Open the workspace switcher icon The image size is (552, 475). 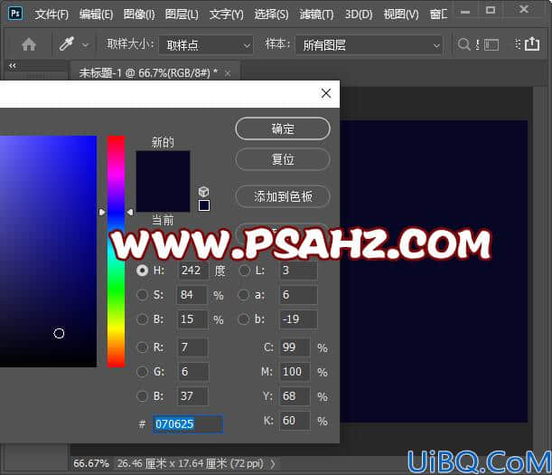click(491, 44)
